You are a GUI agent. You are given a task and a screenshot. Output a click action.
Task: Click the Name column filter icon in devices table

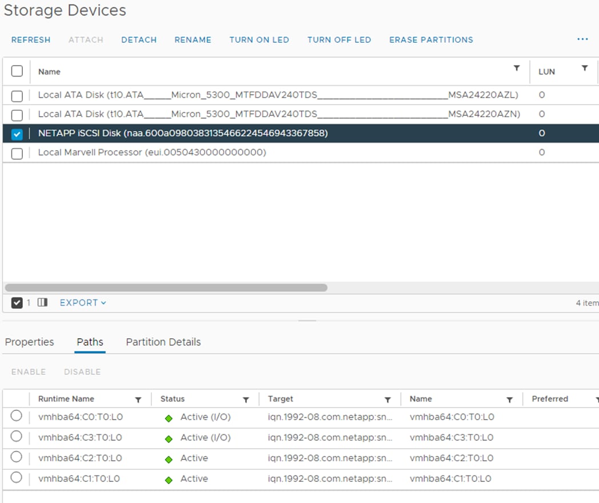tap(516, 69)
